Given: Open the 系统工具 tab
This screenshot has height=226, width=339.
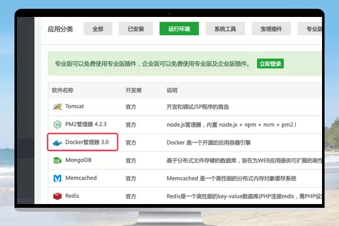Looking at the screenshot, I should [225, 29].
